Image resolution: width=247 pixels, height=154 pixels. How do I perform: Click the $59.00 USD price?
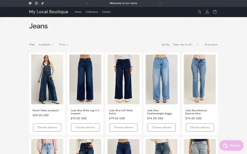tap(40, 115)
